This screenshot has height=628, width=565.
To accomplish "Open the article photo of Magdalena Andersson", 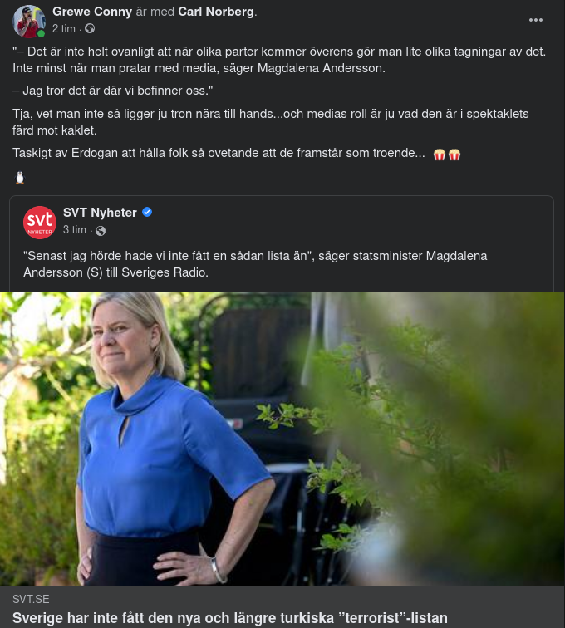I will [x=282, y=439].
